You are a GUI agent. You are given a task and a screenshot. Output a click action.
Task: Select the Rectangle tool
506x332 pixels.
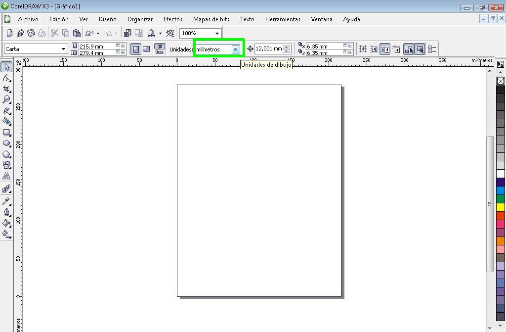pyautogui.click(x=7, y=132)
